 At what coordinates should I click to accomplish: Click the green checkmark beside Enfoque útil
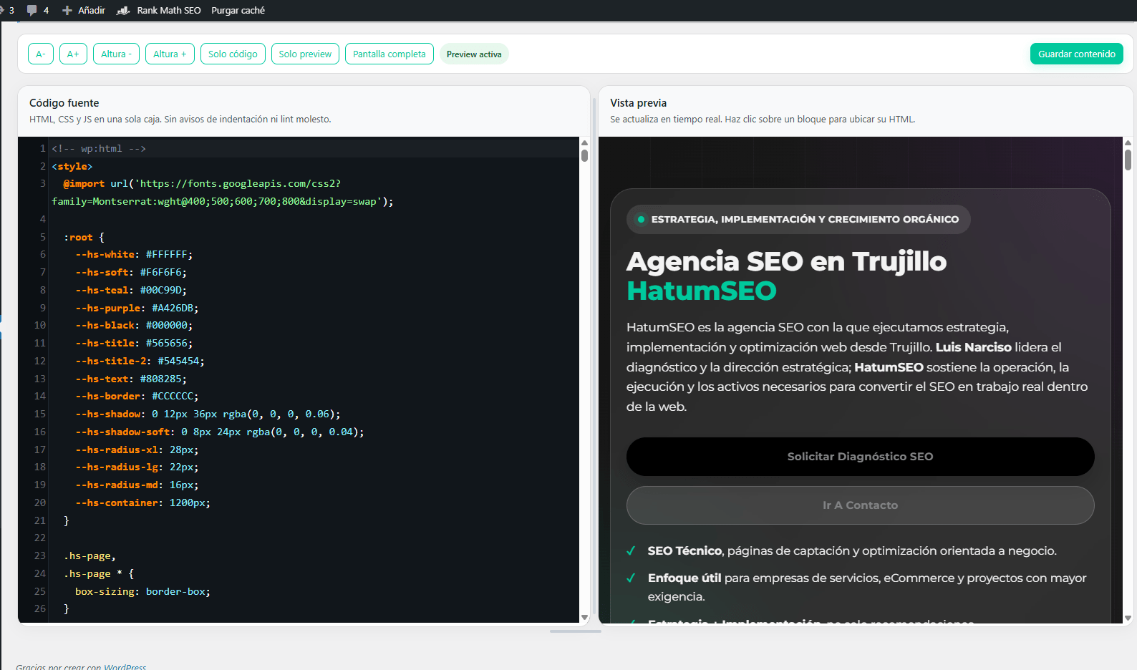tap(631, 578)
